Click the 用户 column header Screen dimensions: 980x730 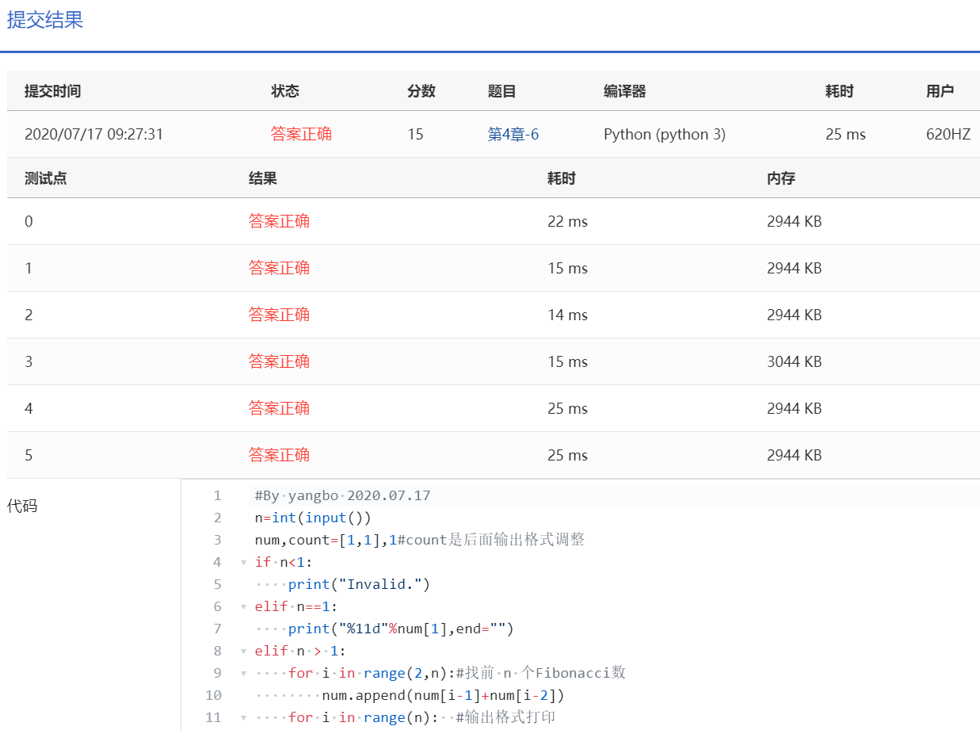(x=940, y=91)
